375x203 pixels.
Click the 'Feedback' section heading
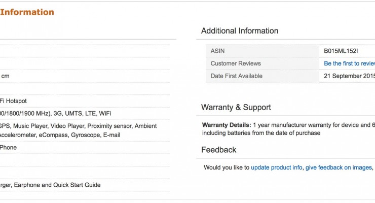click(218, 150)
